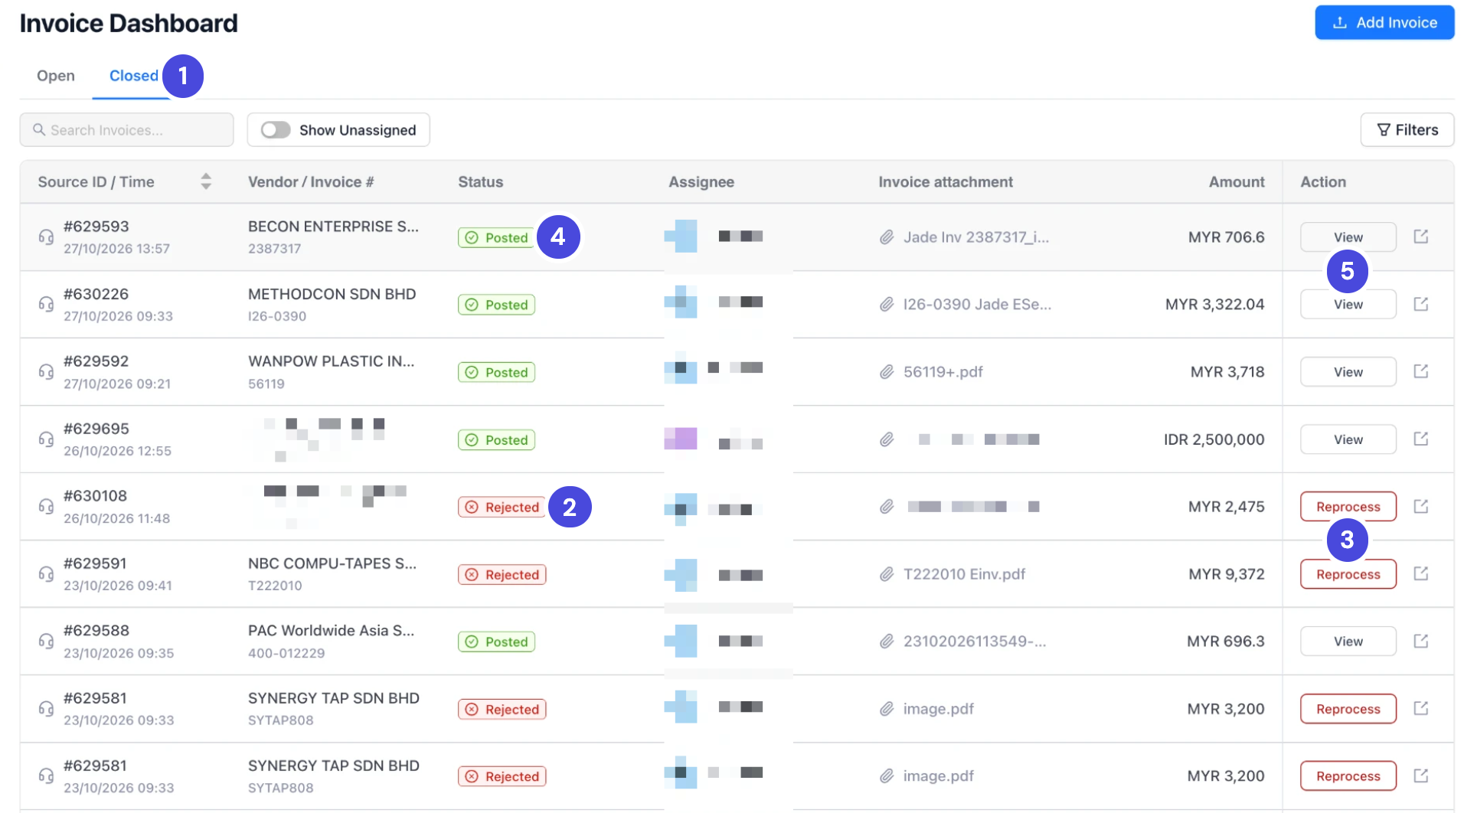Click the headset source icon beside #630226

tap(46, 304)
